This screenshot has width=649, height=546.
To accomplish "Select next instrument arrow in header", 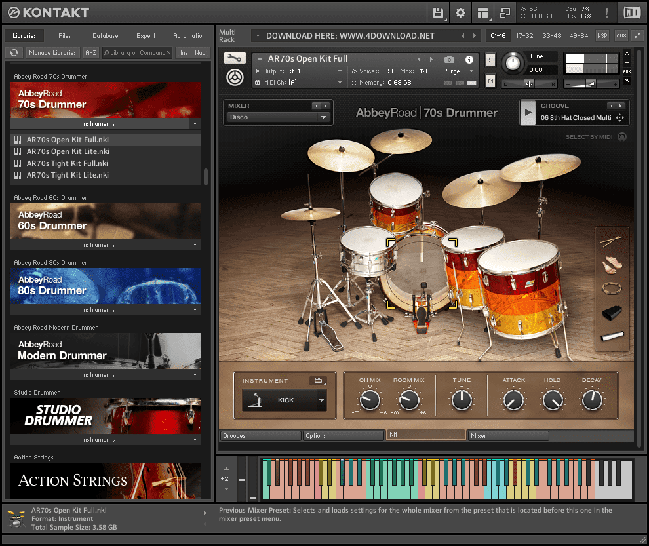I will pos(431,59).
